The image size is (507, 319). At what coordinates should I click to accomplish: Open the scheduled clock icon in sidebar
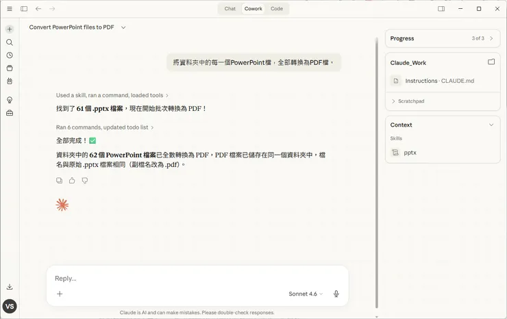click(10, 55)
